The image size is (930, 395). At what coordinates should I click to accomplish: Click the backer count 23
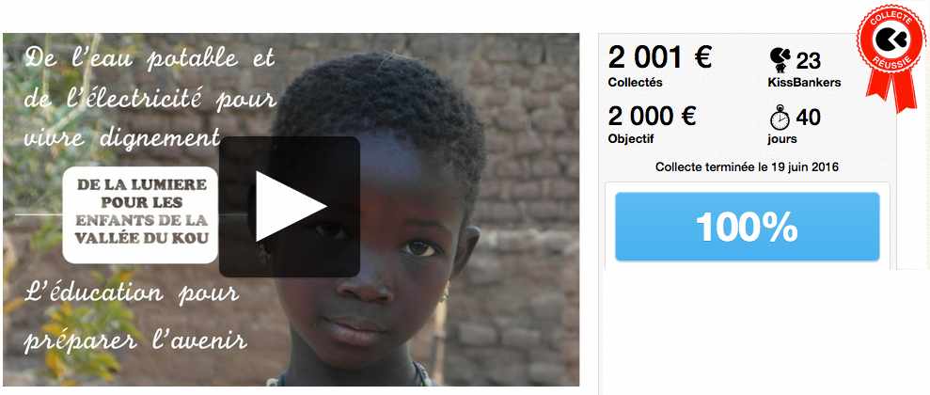point(809,60)
